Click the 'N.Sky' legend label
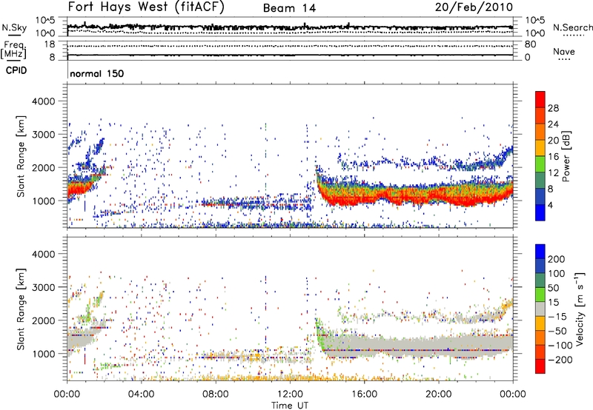Viewport: 593px width, 410px height. pyautogui.click(x=14, y=27)
